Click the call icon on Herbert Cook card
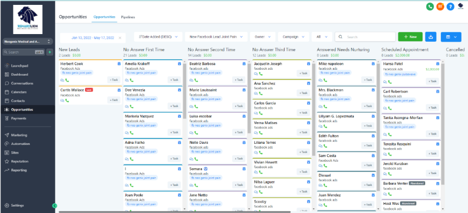The height and width of the screenshot is (213, 468). pos(67,80)
